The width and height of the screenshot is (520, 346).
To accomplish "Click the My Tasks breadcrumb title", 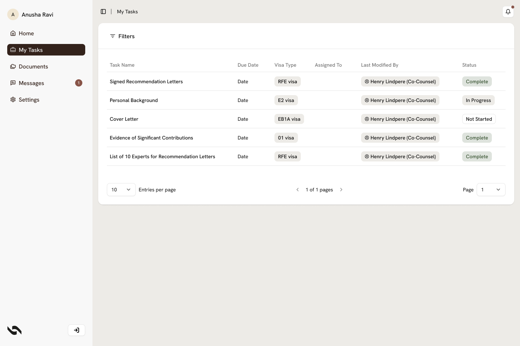I will coord(127,12).
